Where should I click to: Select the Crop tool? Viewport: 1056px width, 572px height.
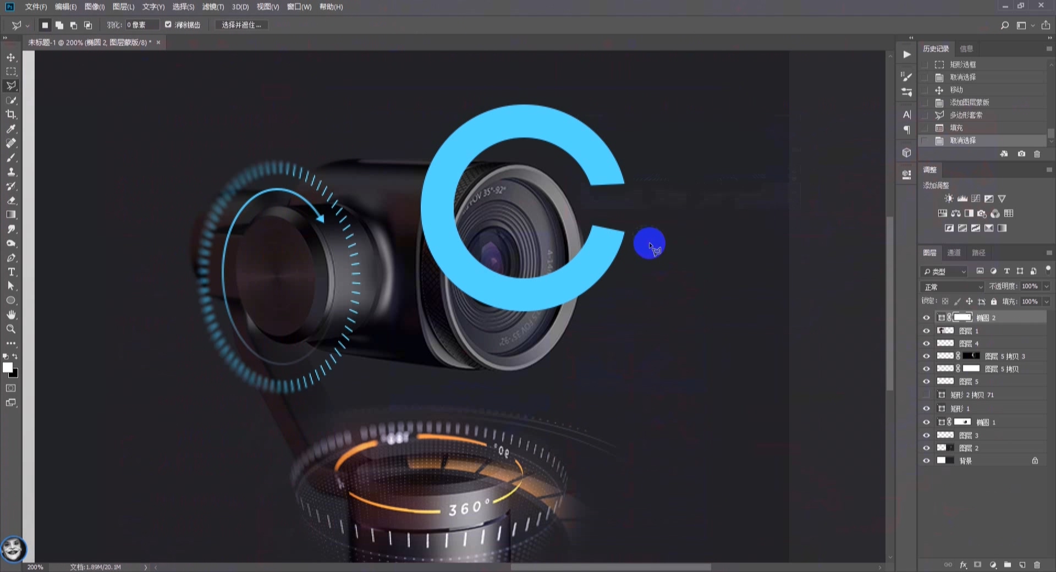[x=11, y=115]
